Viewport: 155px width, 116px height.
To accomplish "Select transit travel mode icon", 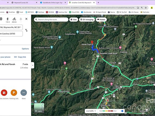I will (x=1, y=19).
